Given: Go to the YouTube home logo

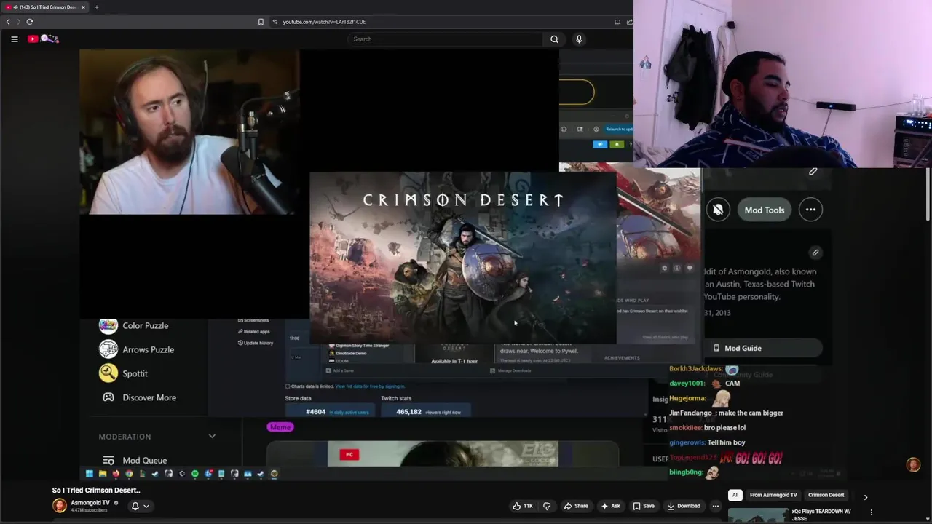Looking at the screenshot, I should [44, 39].
